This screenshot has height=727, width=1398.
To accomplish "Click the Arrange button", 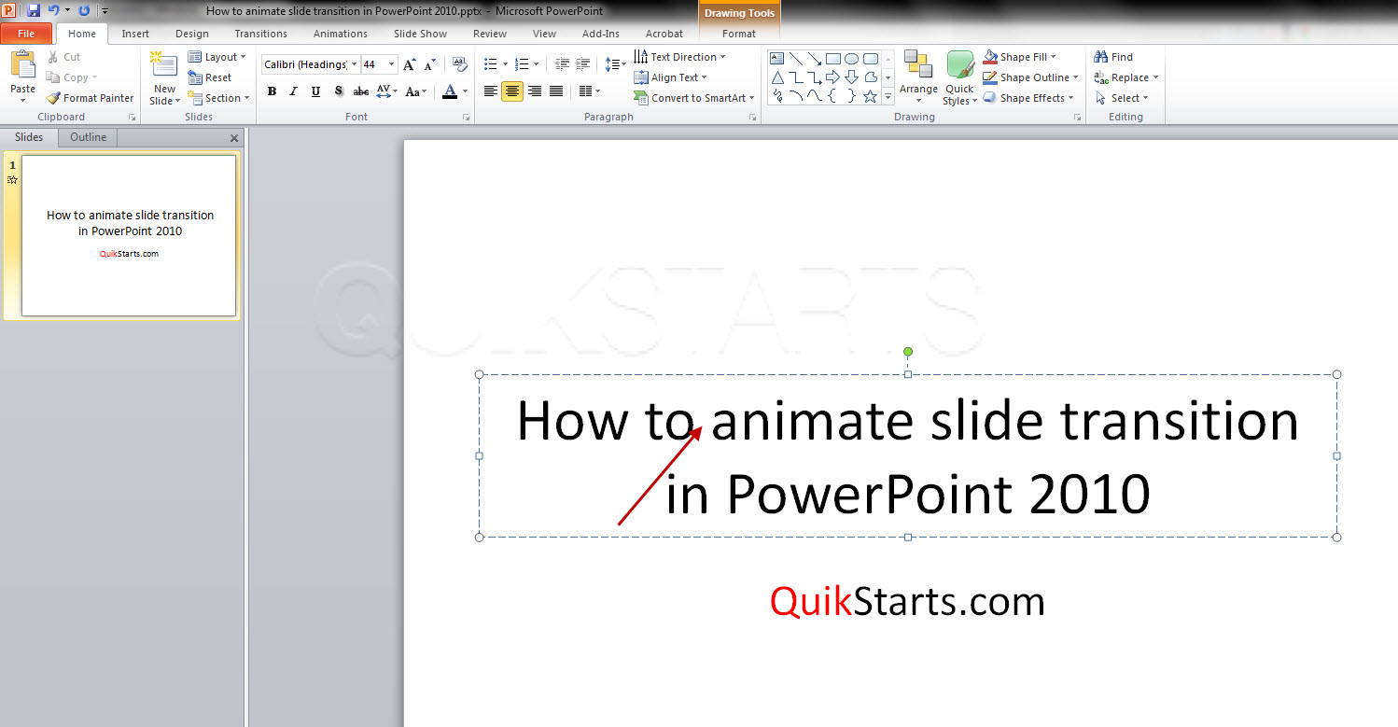I will [x=918, y=77].
